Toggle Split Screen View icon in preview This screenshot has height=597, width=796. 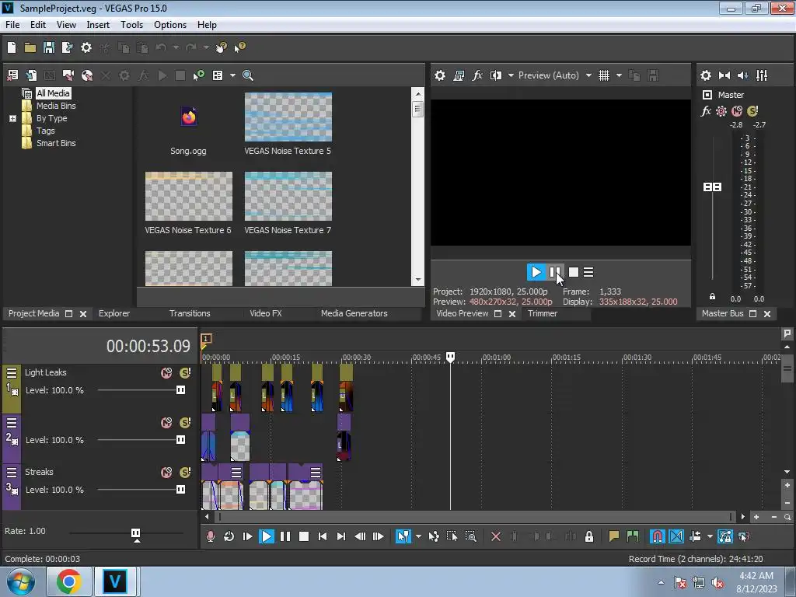pyautogui.click(x=496, y=75)
